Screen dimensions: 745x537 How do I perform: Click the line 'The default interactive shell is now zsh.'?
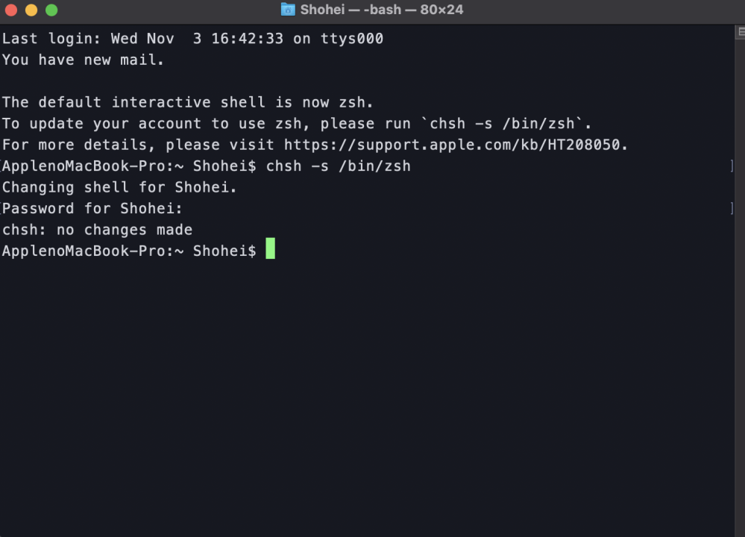186,102
